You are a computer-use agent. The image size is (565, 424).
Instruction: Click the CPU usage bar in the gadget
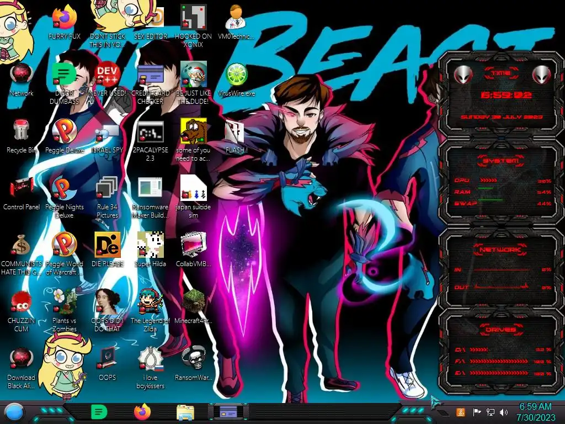[489, 180]
